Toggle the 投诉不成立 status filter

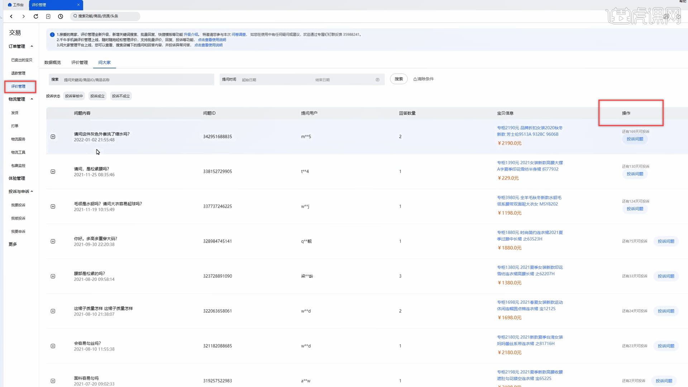121,96
